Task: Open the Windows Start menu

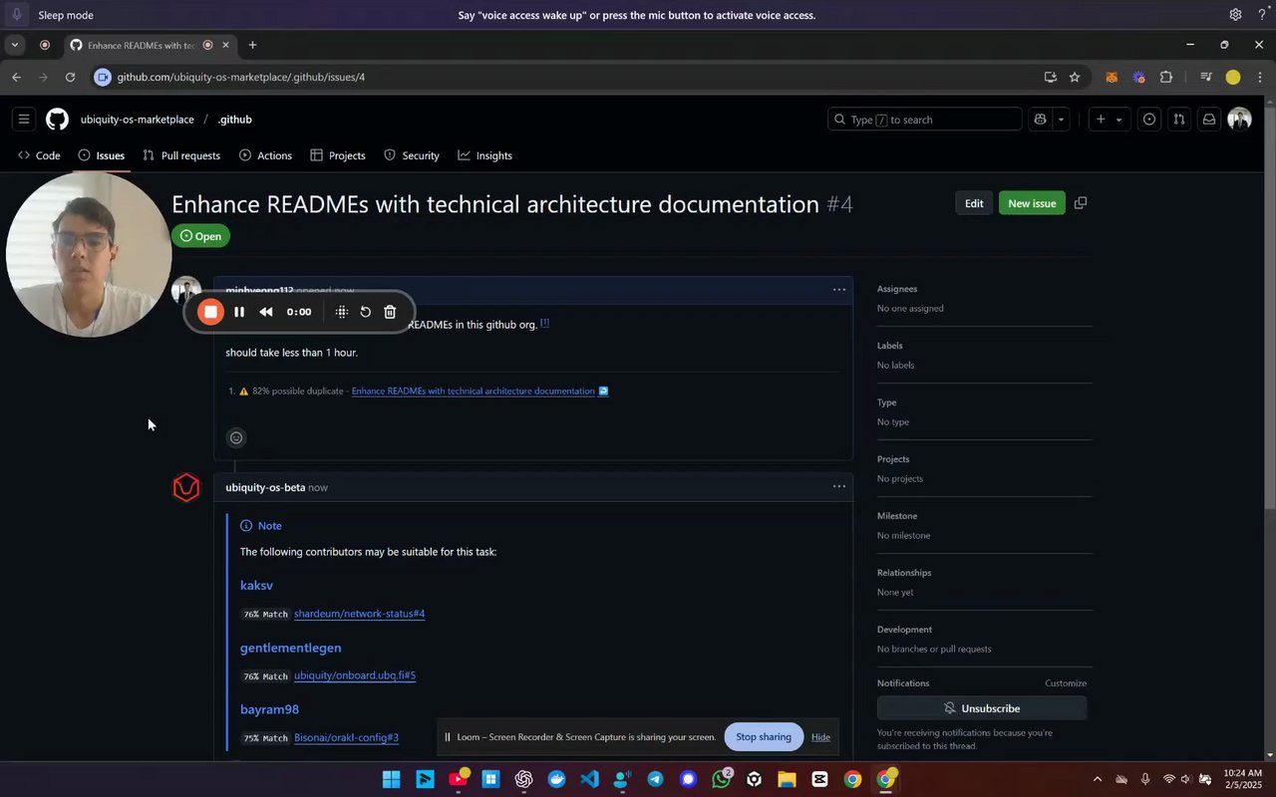Action: (x=392, y=779)
